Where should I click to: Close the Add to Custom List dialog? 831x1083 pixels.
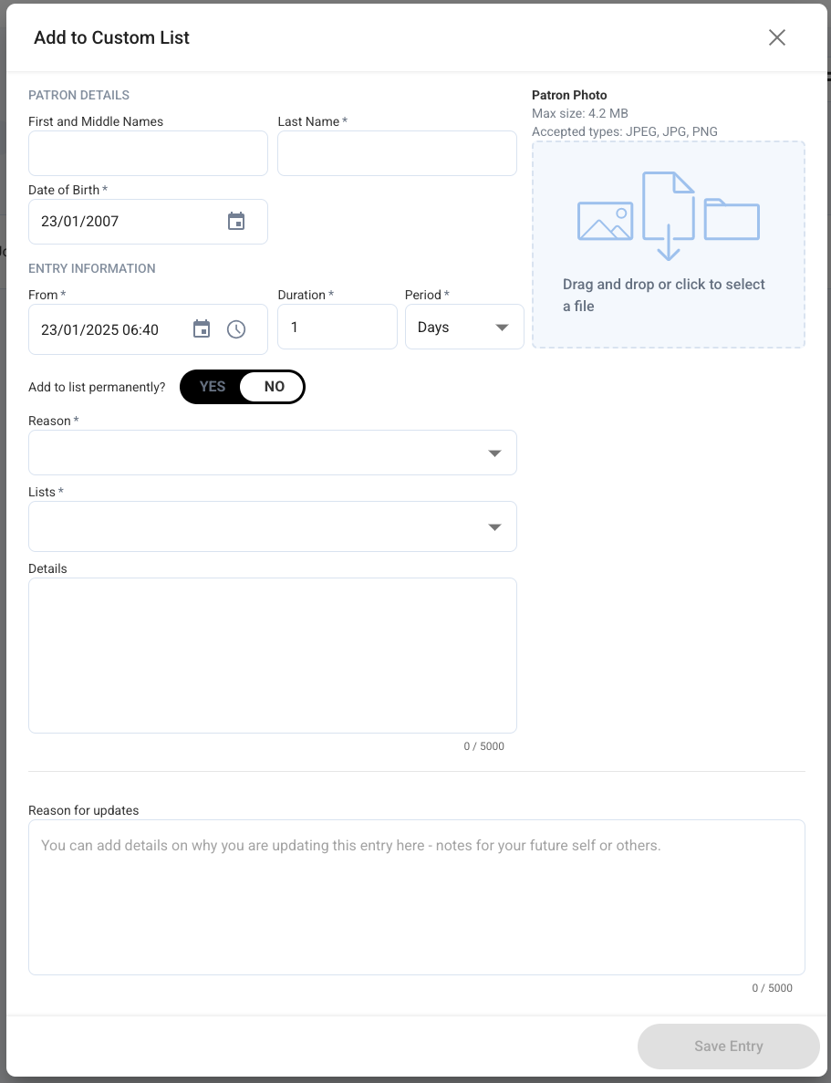tap(777, 37)
